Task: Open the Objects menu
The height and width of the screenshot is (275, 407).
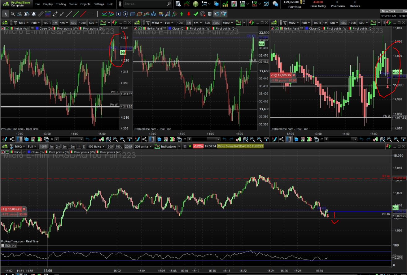Action: click(x=85, y=4)
